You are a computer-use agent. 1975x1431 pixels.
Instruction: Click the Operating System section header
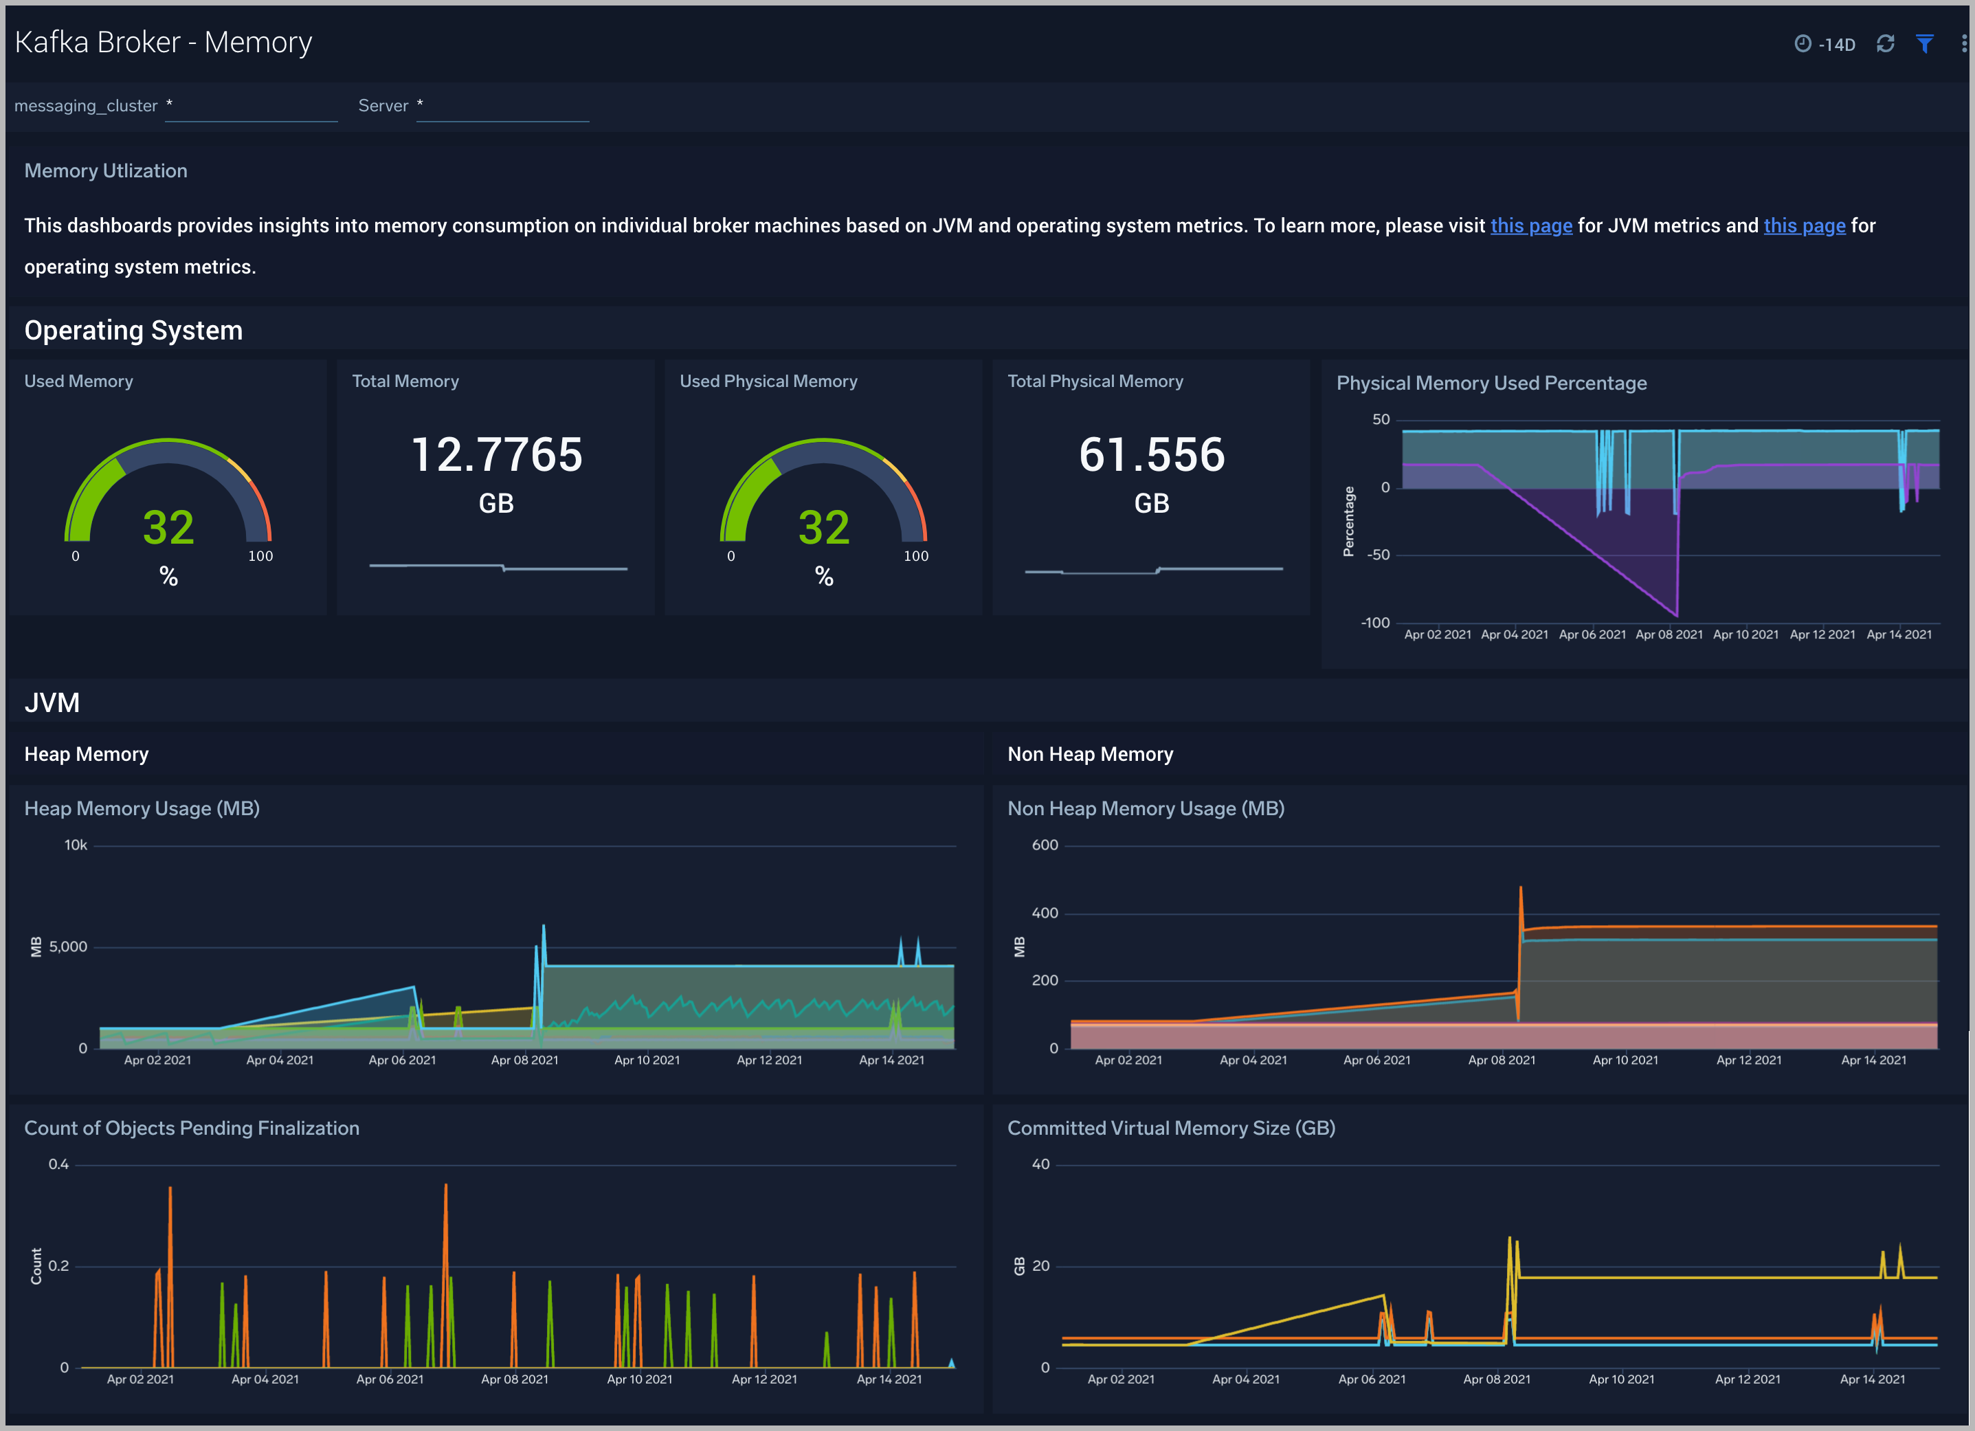pos(133,330)
